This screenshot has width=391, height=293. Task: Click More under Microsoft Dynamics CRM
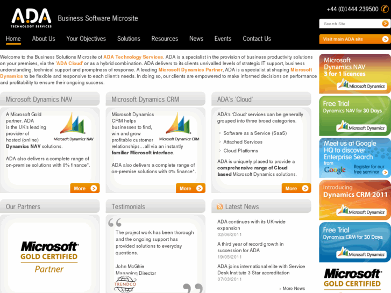pyautogui.click(x=190, y=188)
